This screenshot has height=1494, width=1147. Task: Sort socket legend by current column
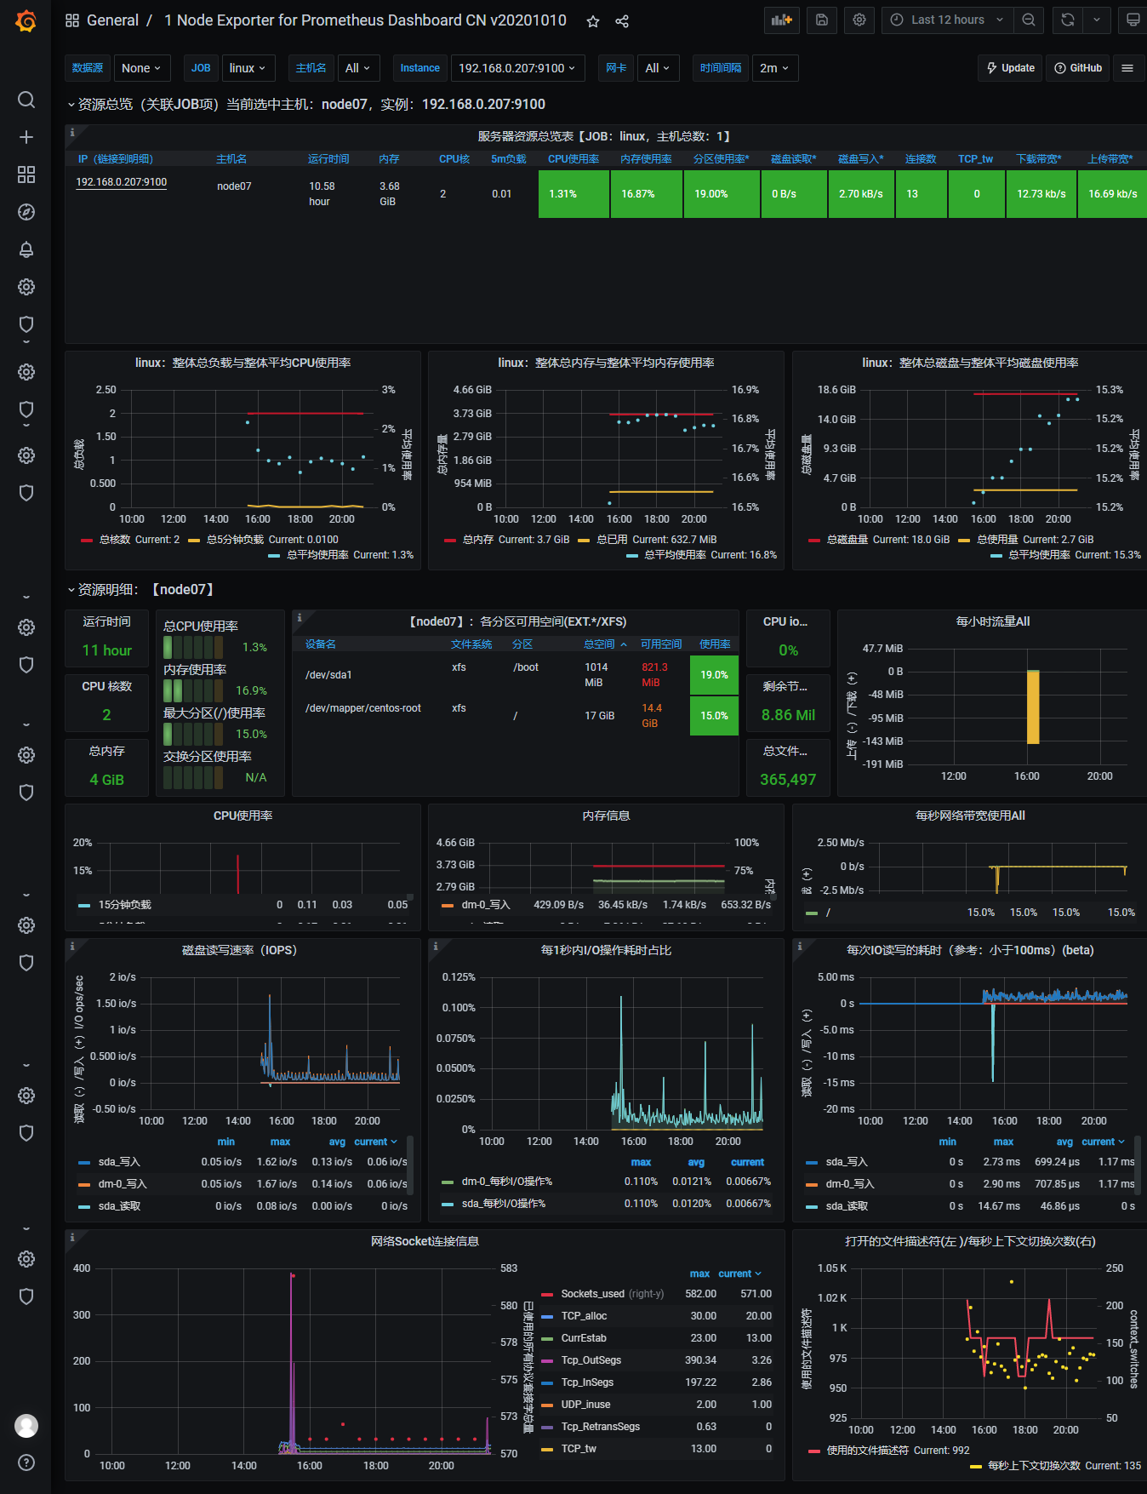tap(739, 1274)
